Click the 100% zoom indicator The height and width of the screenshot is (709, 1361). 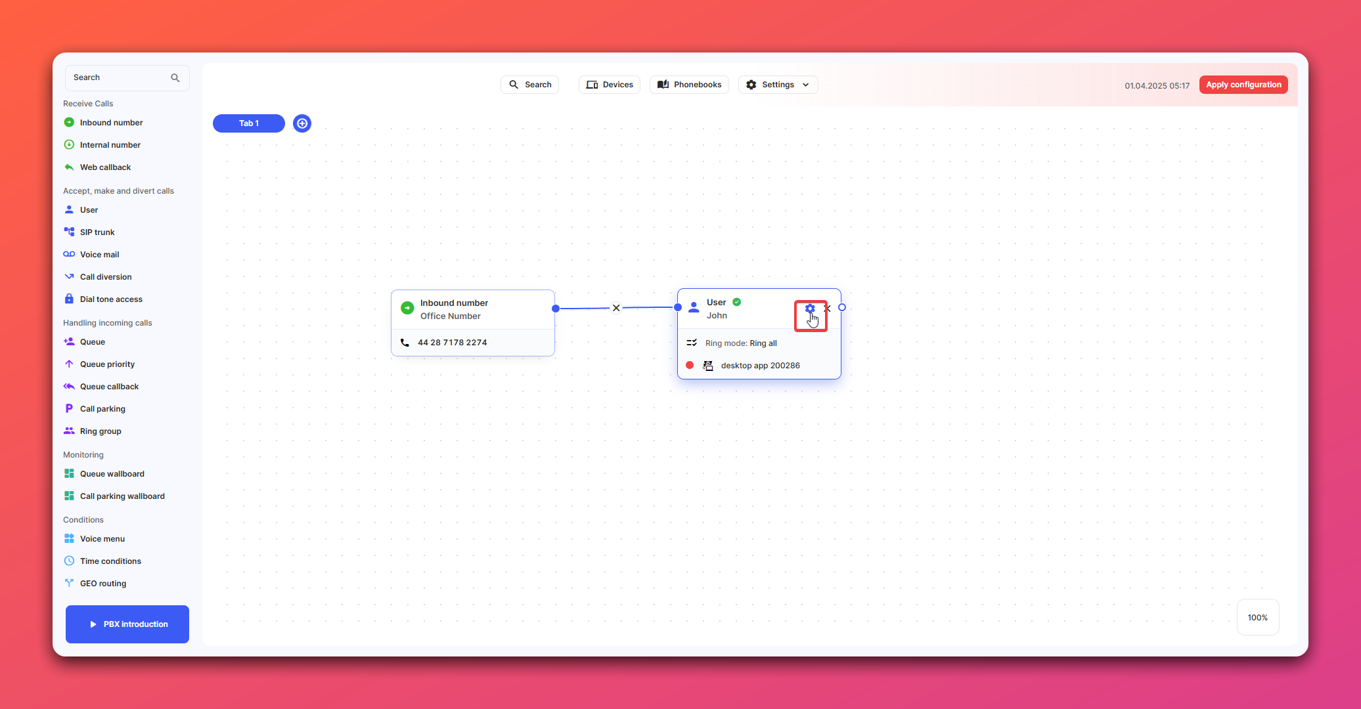coord(1258,618)
